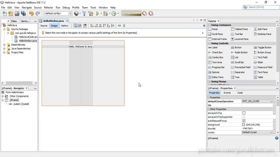Click the title property value field

pos(257,105)
